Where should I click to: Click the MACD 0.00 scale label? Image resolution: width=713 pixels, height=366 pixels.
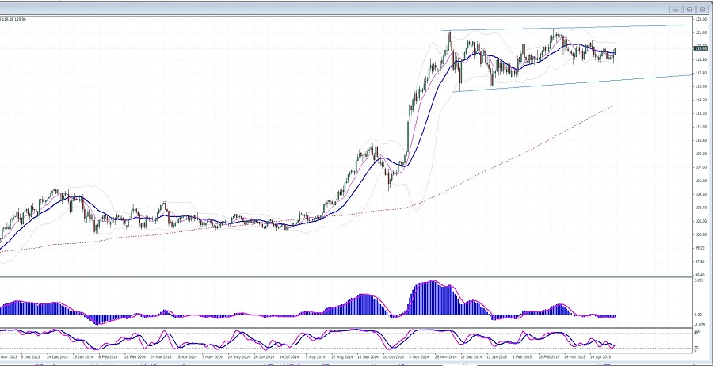pyautogui.click(x=700, y=315)
